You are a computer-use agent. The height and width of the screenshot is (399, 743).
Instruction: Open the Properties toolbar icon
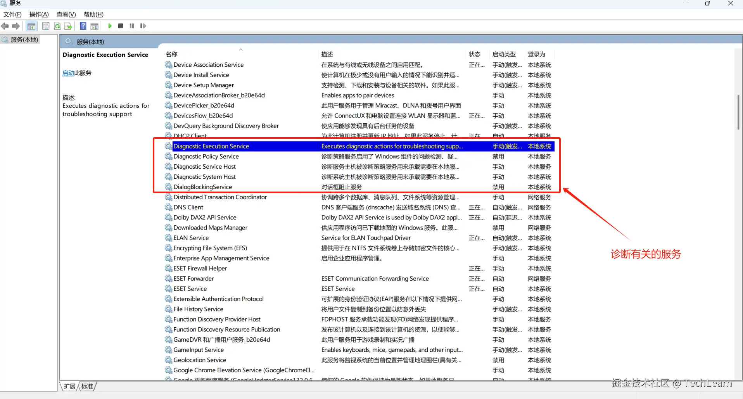tap(46, 26)
